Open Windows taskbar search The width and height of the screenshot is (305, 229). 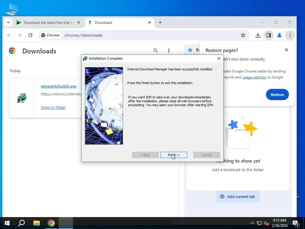(x=21, y=223)
